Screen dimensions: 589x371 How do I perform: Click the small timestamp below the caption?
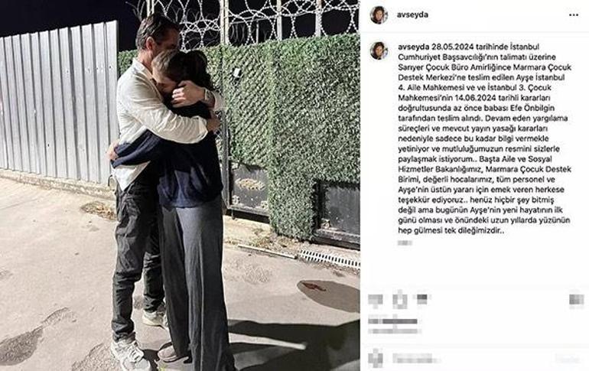405,243
